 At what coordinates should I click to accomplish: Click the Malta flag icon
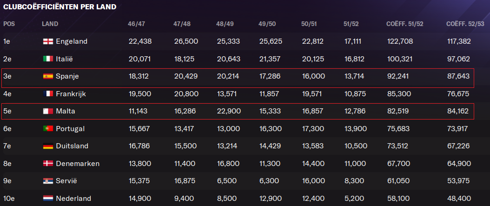(48, 111)
